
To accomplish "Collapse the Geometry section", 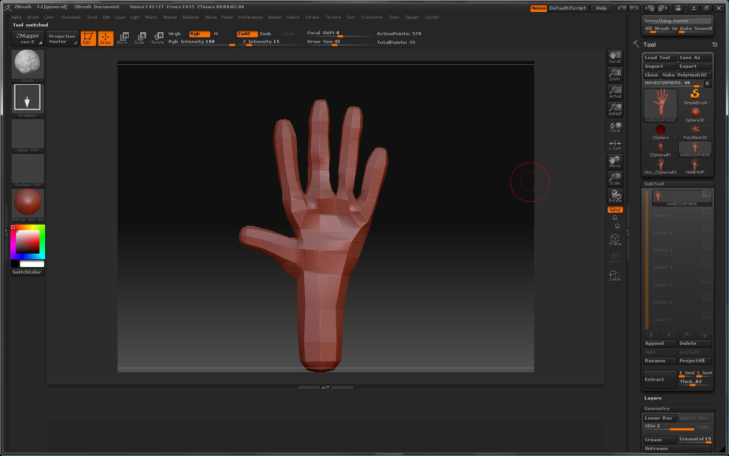I will [x=657, y=408].
